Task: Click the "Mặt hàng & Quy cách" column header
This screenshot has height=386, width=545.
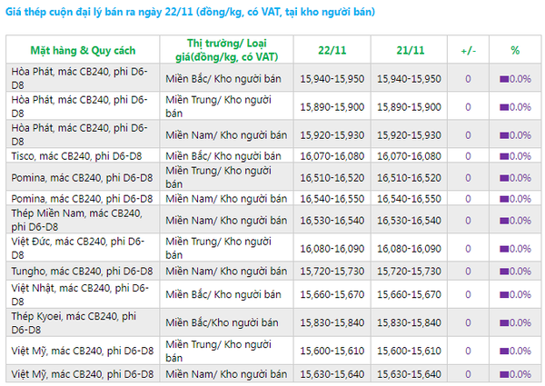Action: (x=83, y=50)
